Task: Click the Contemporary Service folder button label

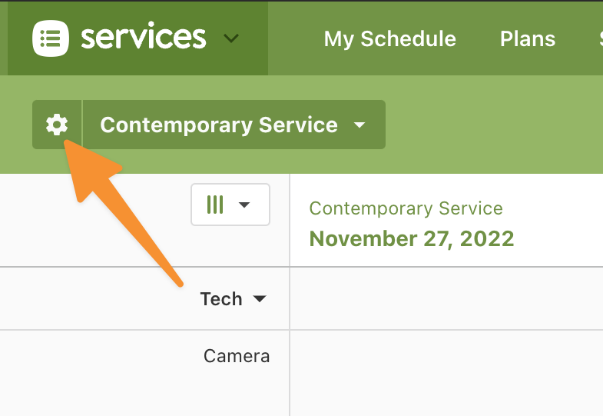Action: tap(219, 125)
